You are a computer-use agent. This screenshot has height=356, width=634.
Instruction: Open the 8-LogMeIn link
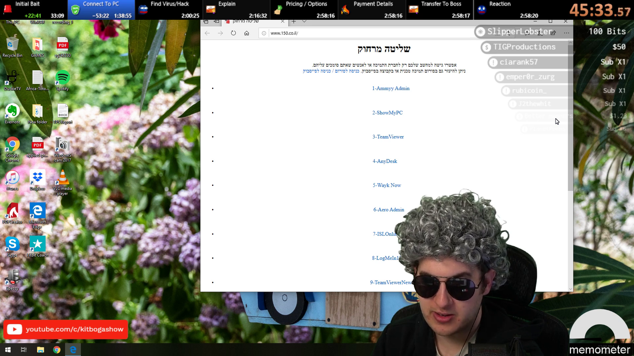pos(386,258)
